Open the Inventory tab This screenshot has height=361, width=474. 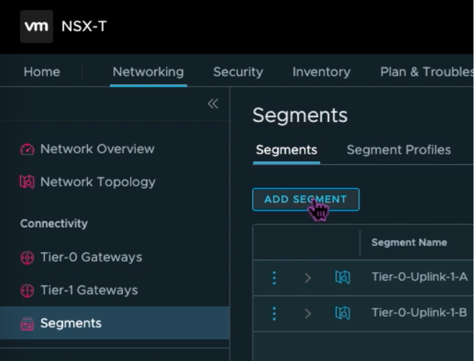pyautogui.click(x=321, y=72)
